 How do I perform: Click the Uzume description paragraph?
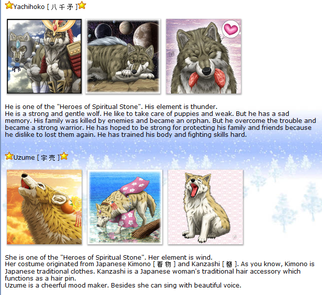160,271
